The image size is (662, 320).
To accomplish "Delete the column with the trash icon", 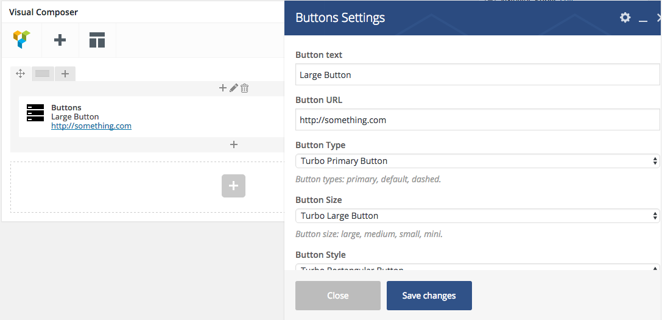I will (x=244, y=88).
